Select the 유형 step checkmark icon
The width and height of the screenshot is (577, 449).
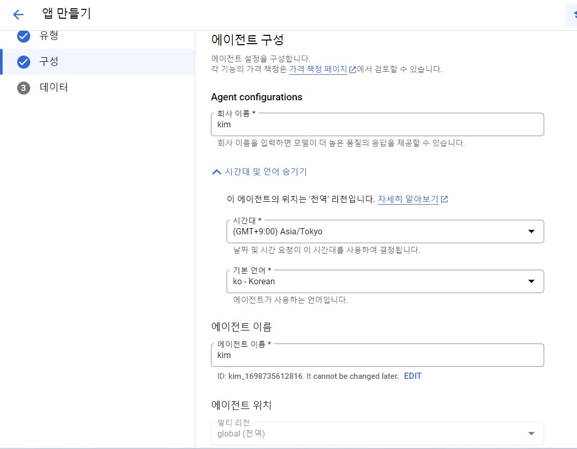(x=23, y=36)
